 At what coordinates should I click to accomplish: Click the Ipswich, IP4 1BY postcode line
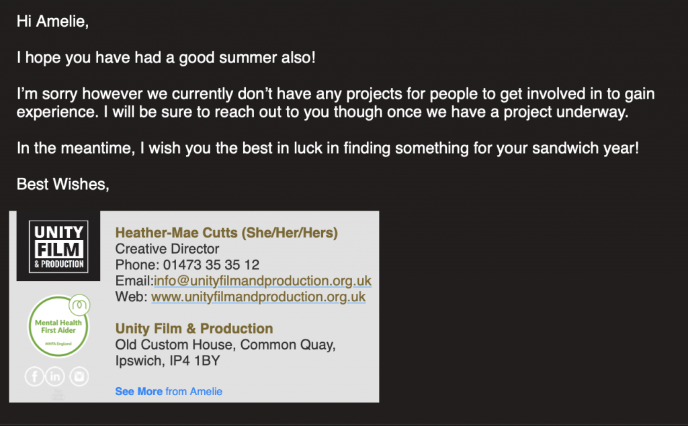167,361
